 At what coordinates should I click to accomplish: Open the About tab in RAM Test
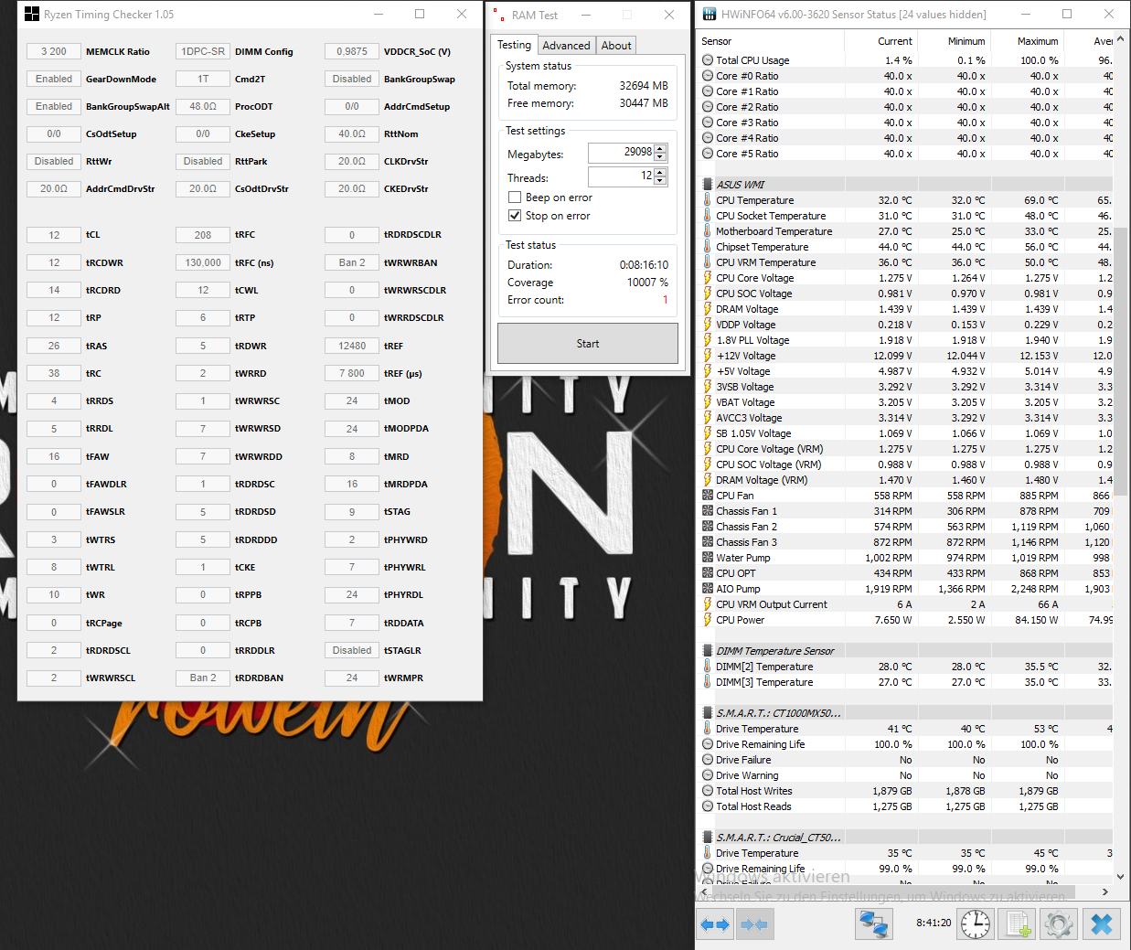pyautogui.click(x=616, y=46)
